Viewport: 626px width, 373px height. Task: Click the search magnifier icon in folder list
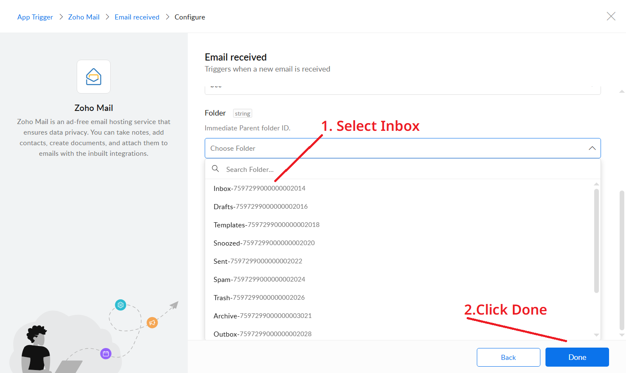(215, 169)
